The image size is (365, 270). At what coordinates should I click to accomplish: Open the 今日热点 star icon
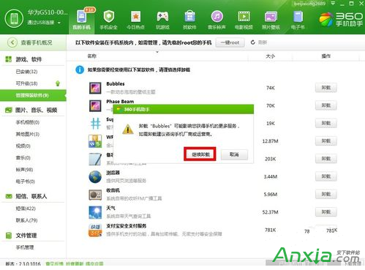pos(135,17)
